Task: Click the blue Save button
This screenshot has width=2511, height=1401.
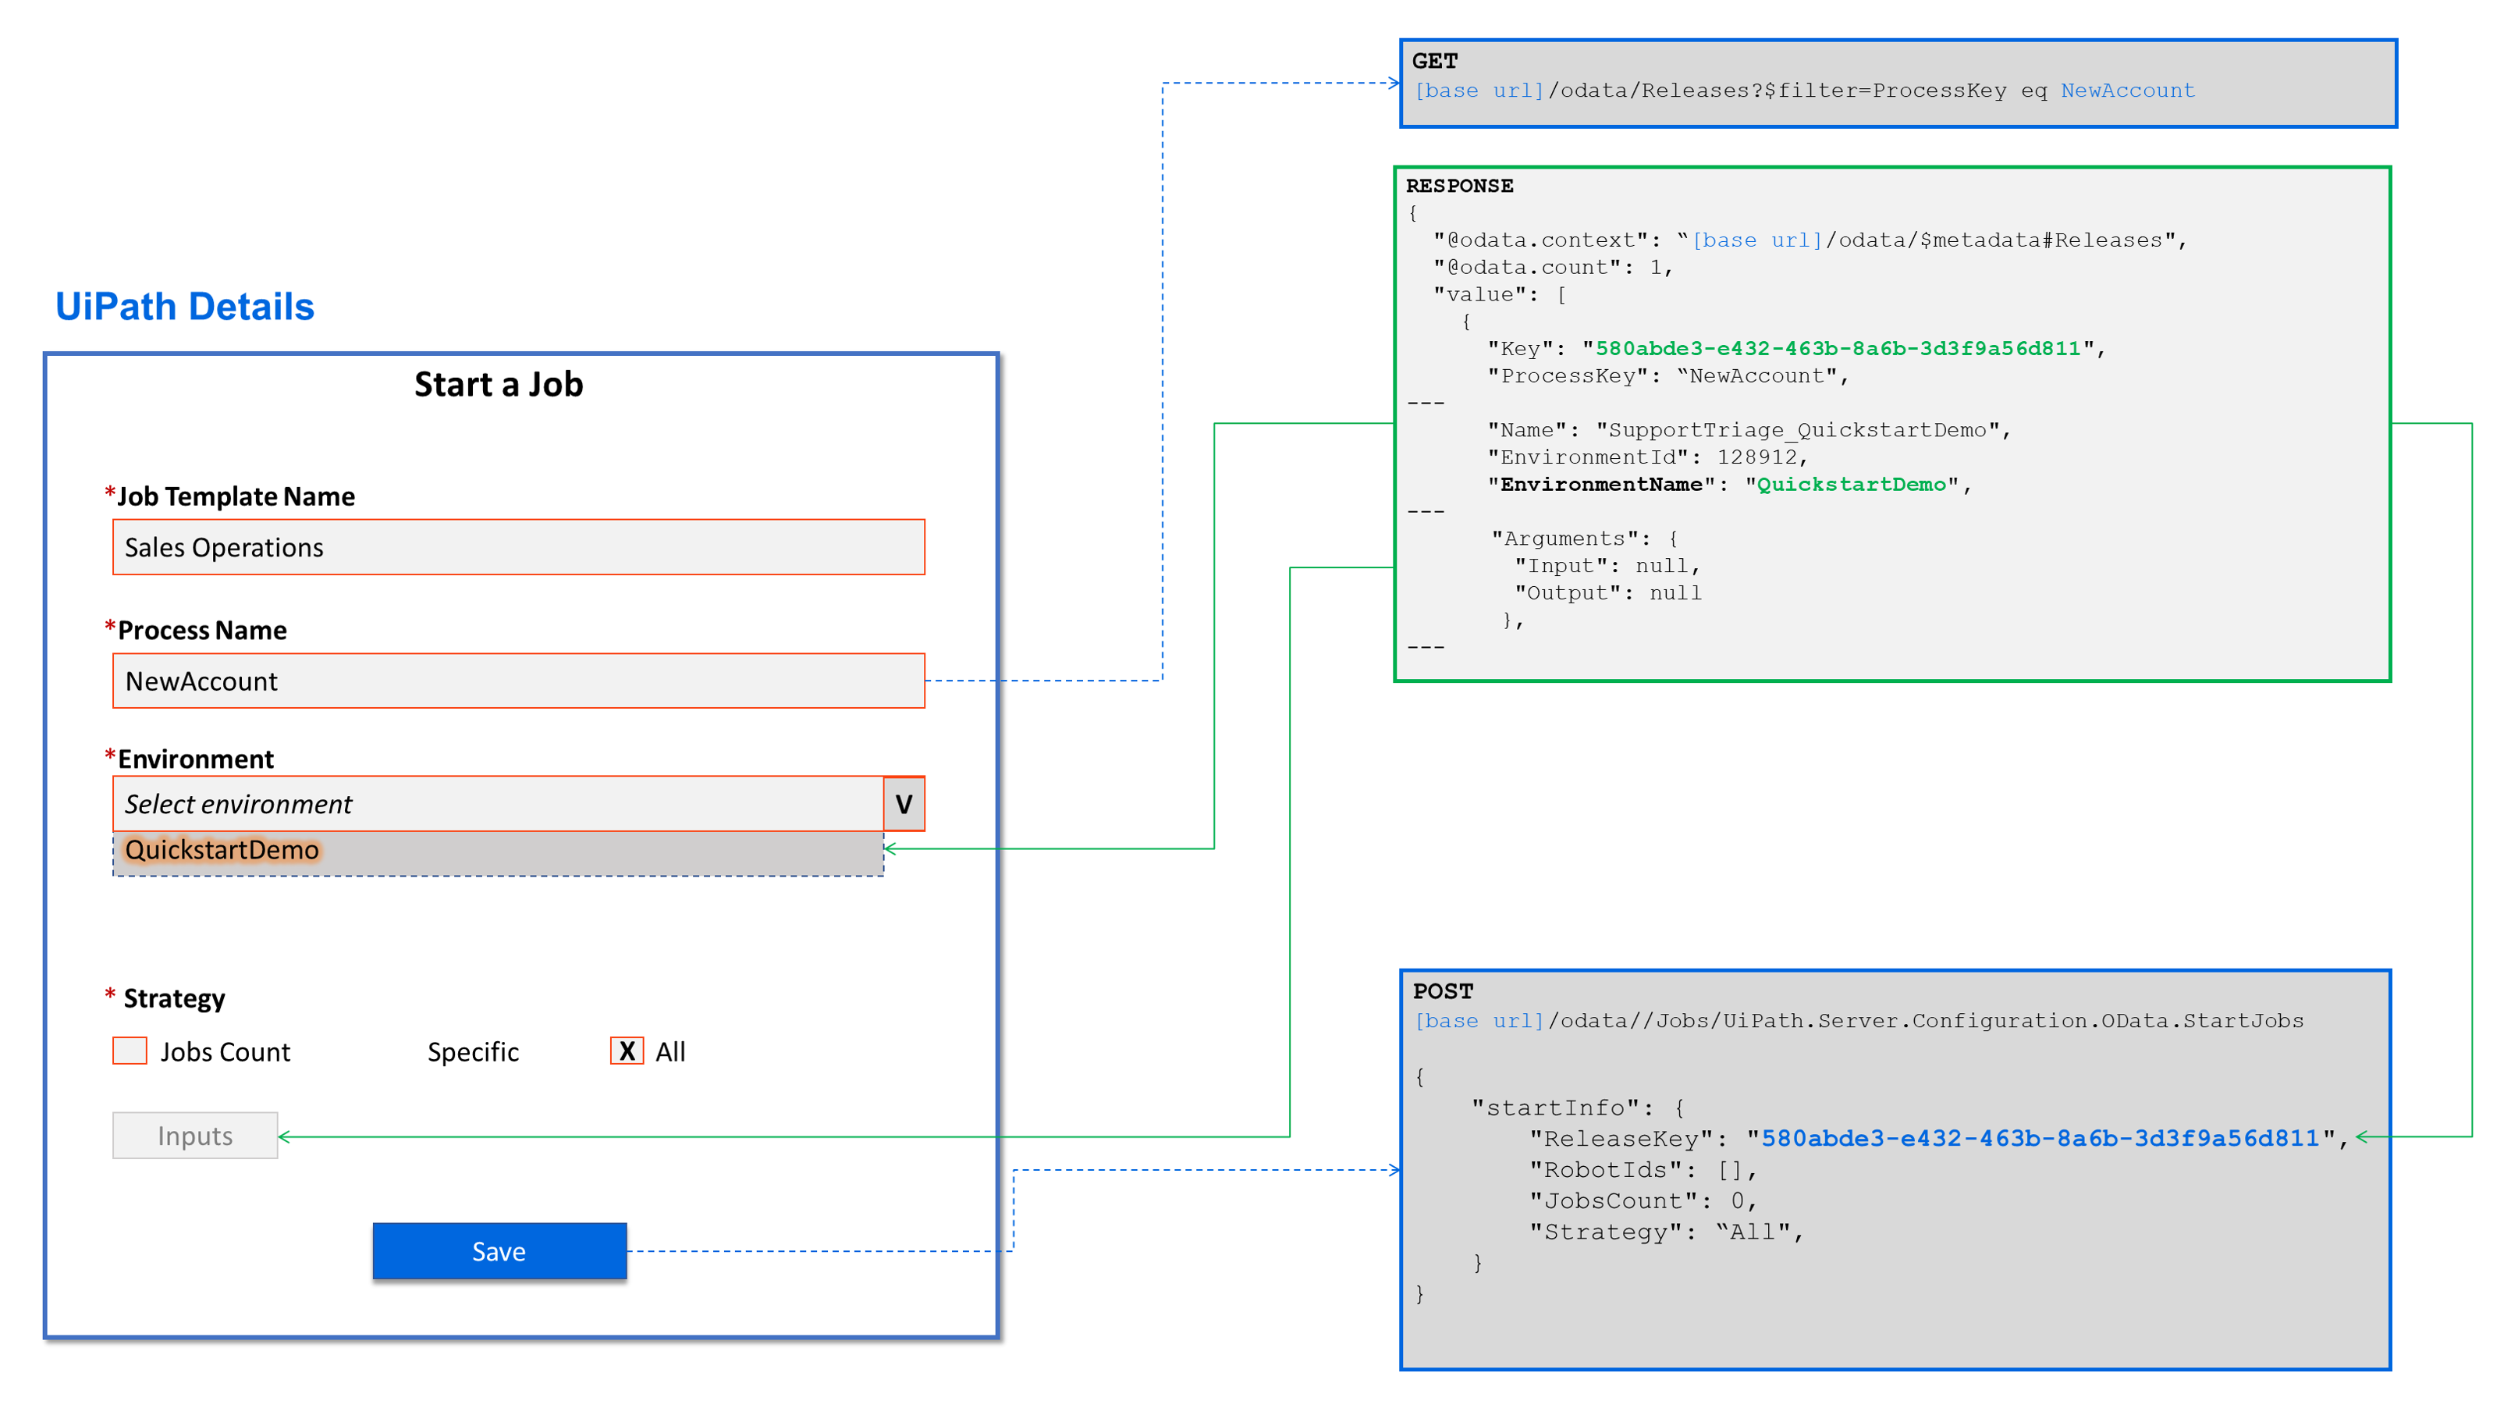Action: 499,1251
